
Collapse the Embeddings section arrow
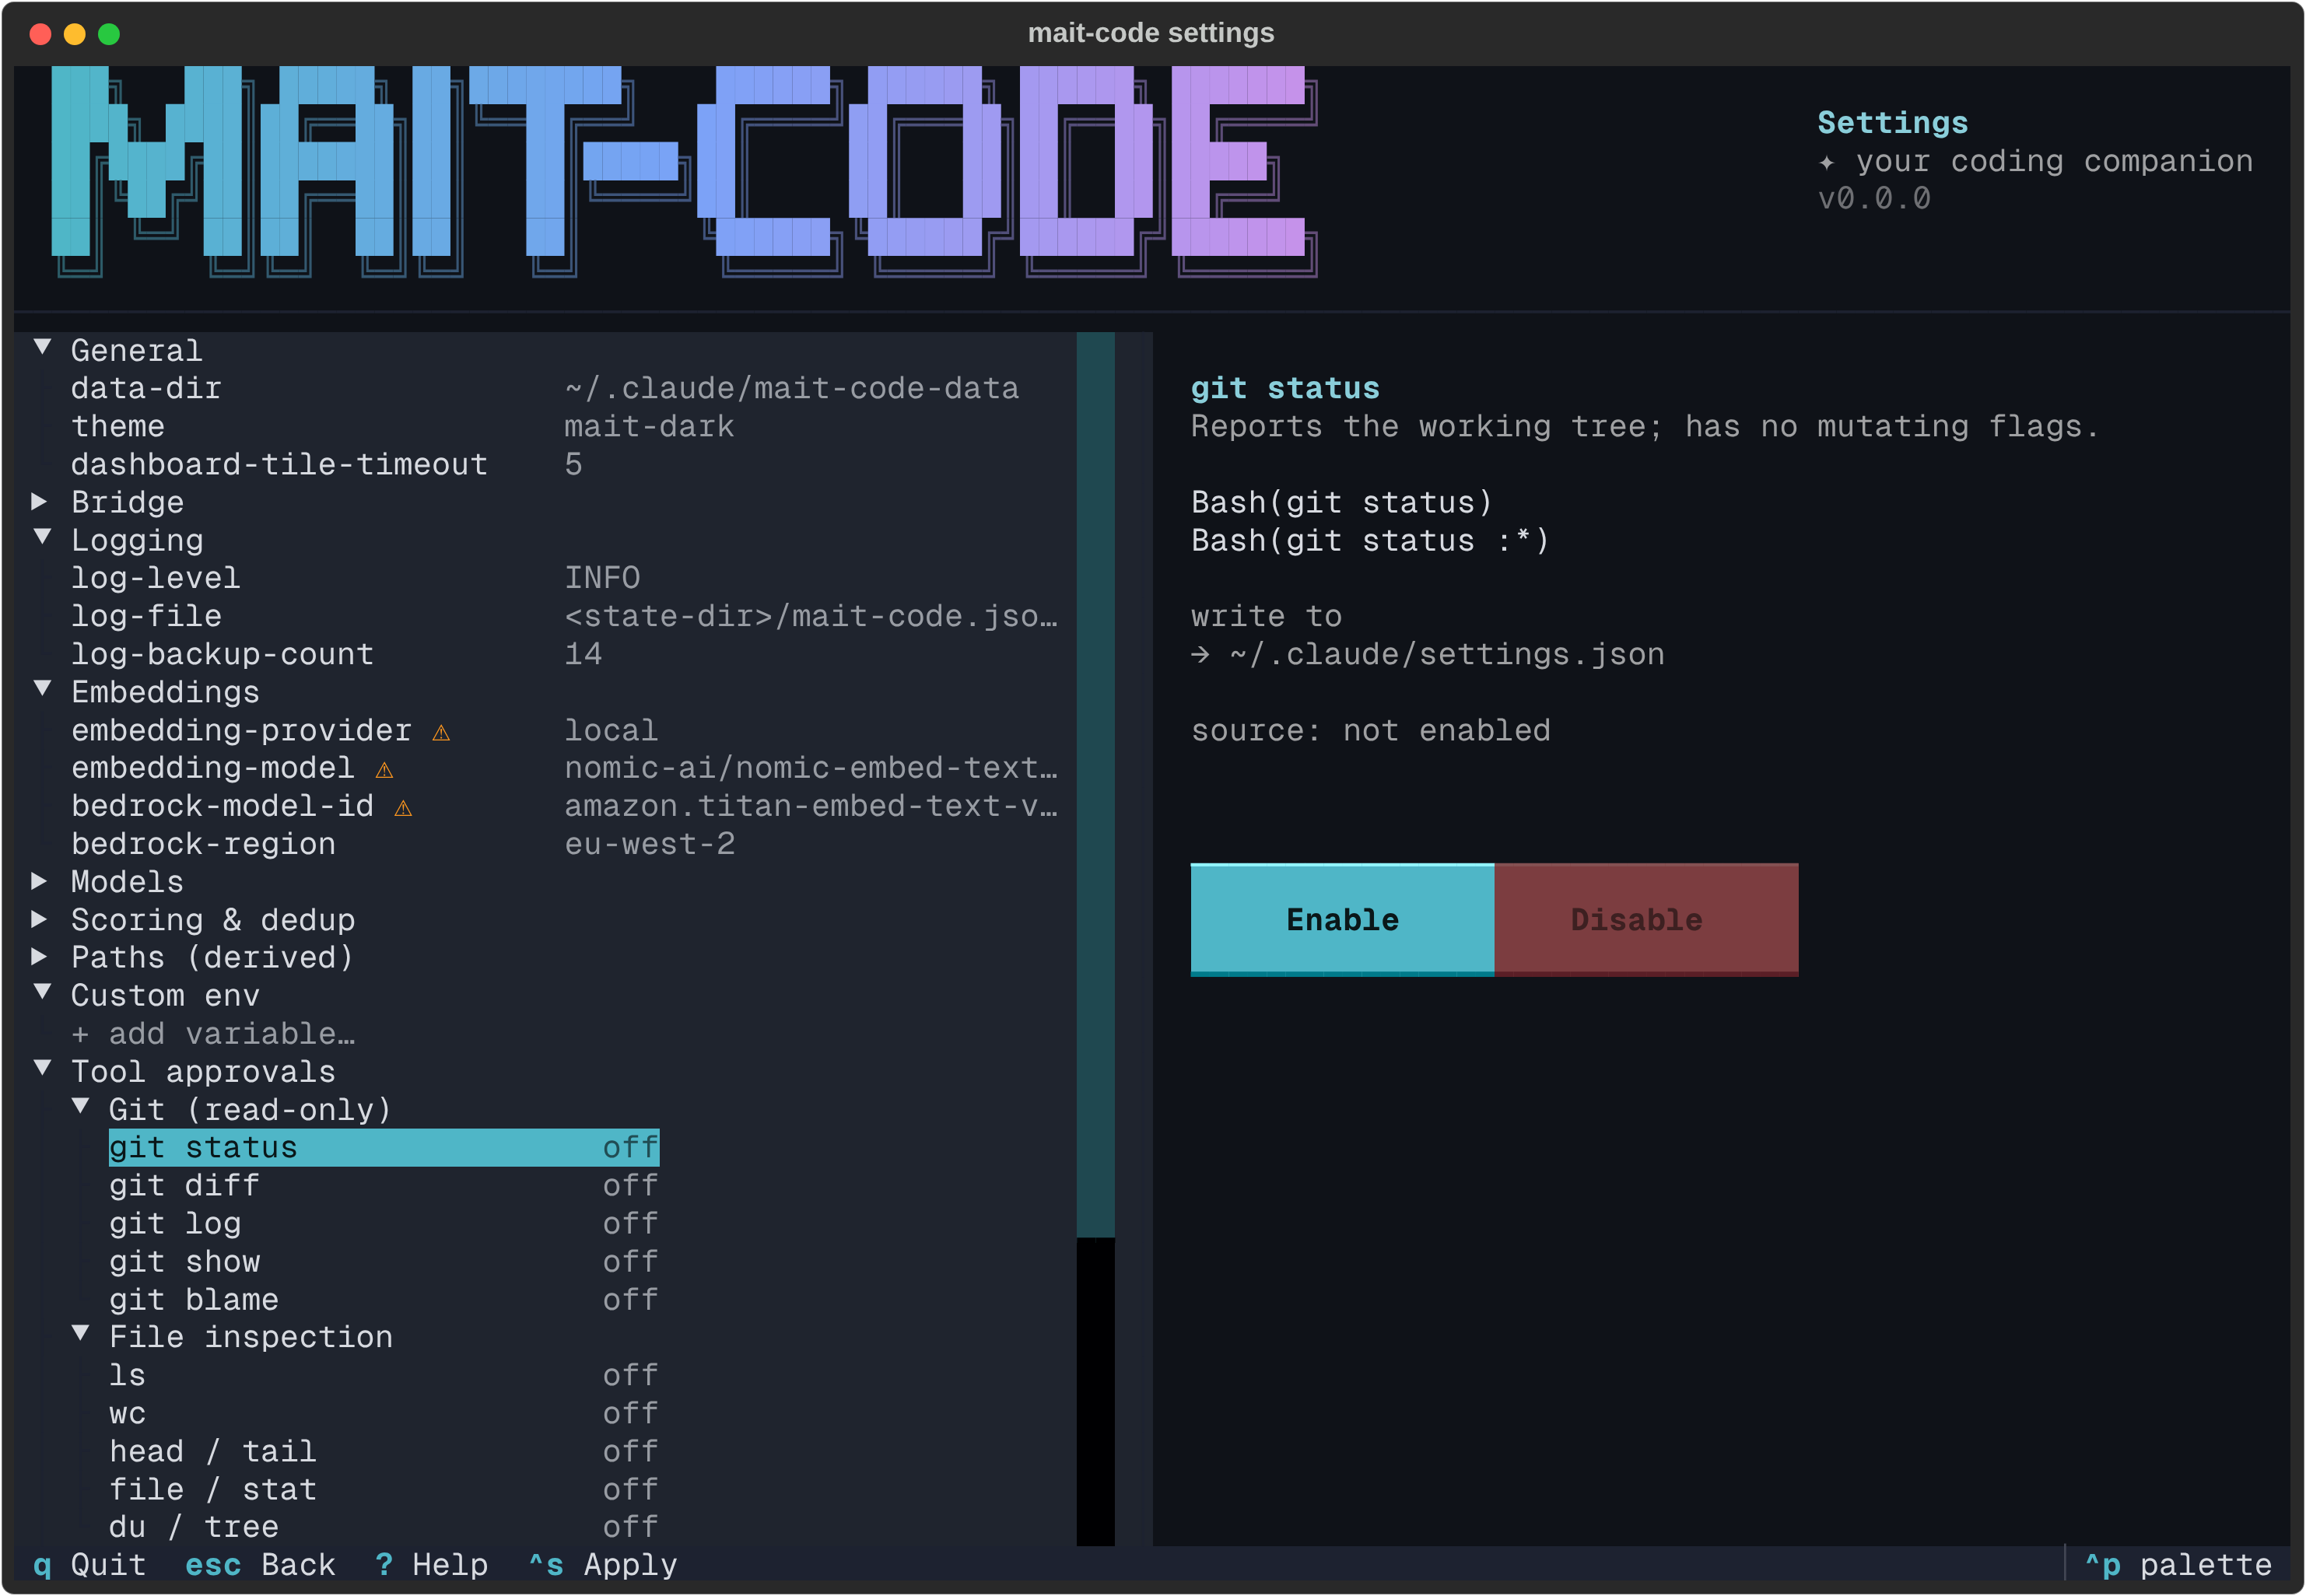point(42,689)
